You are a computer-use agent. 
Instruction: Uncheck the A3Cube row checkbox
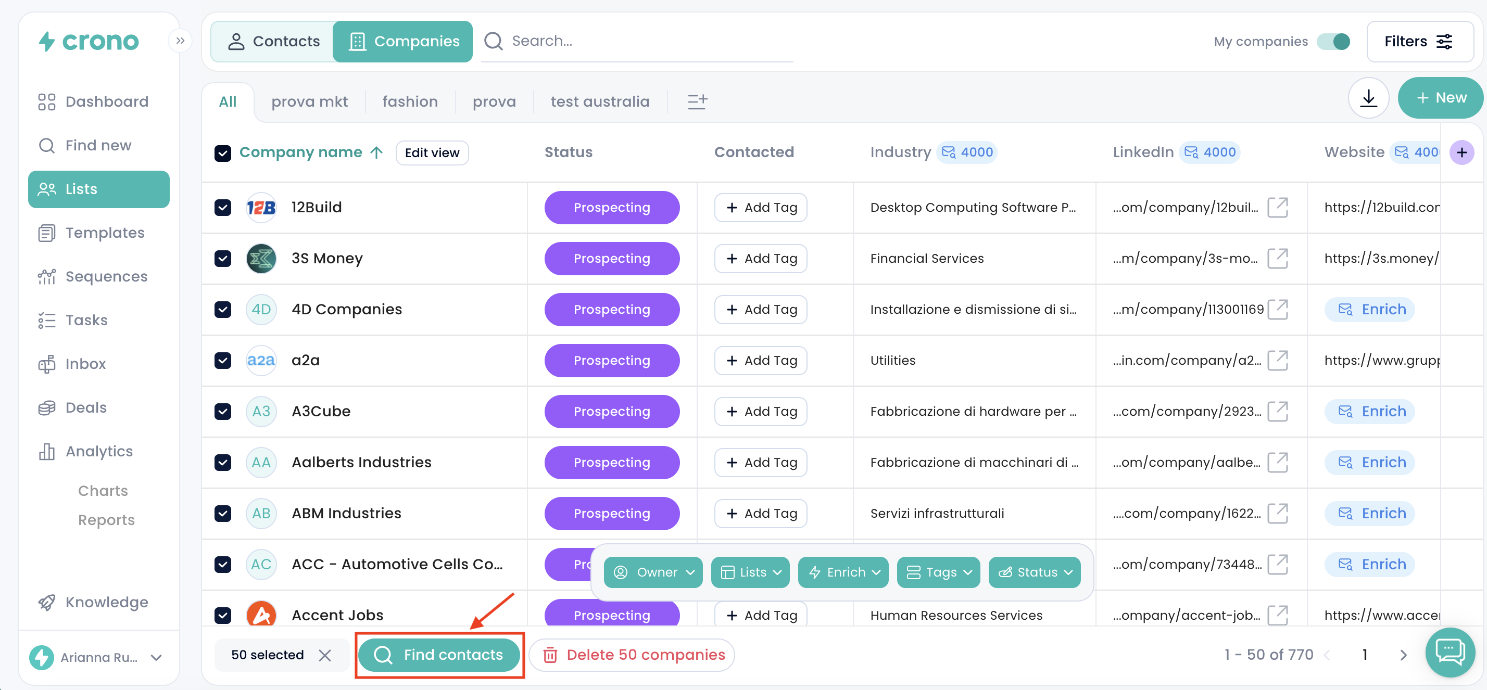tap(223, 411)
